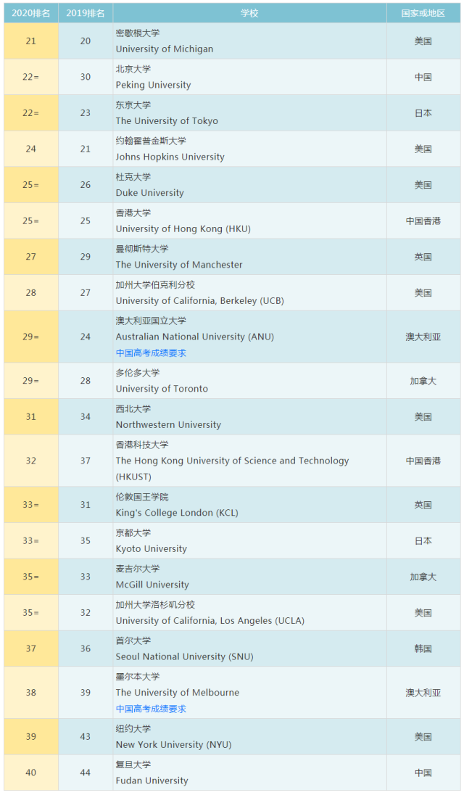Click the 2020 rank cell reading 21
Screen dimensions: 464x795
31,41
